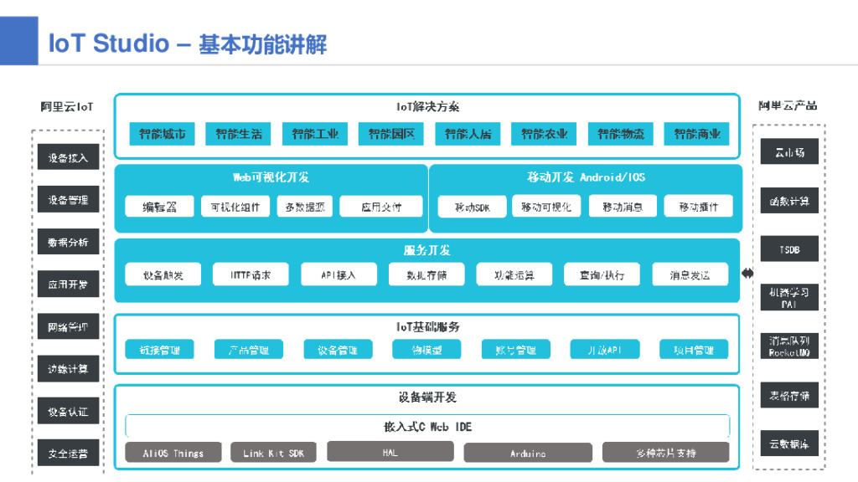Click the Web可视化开发 heading
Image resolution: width=858 pixels, height=482 pixels.
pyautogui.click(x=271, y=177)
